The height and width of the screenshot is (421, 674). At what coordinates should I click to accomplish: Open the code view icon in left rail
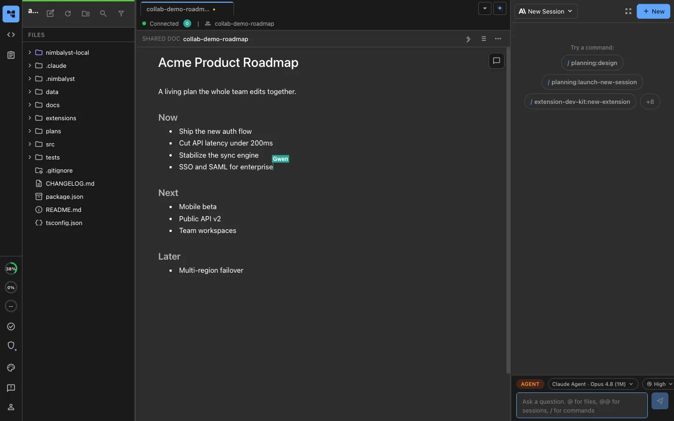[11, 35]
